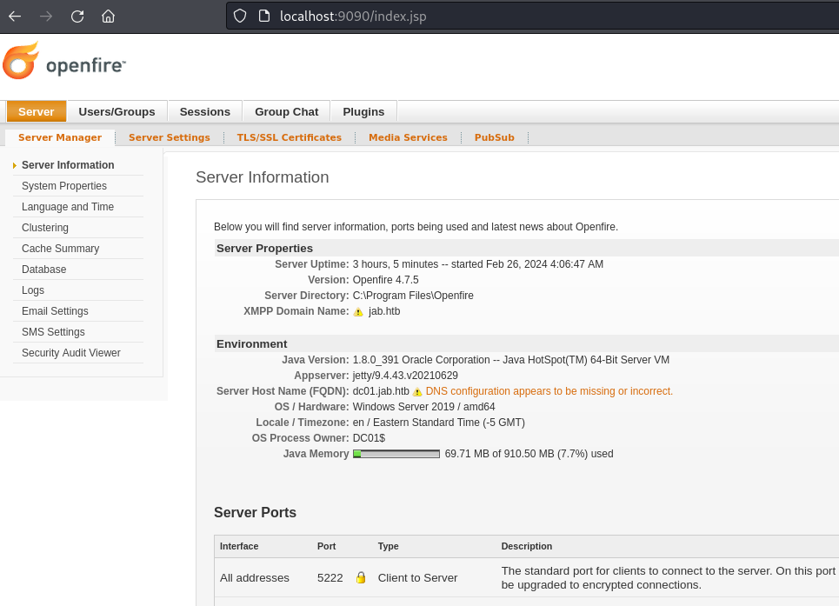Open the Group Chat tab
The height and width of the screenshot is (606, 839).
(286, 112)
